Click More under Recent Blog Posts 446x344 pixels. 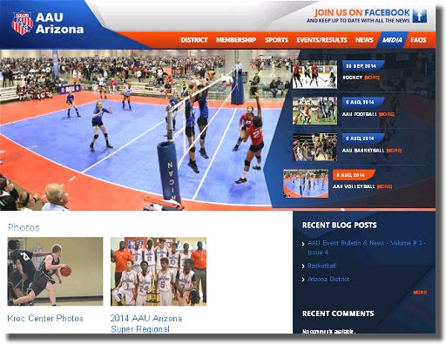(x=420, y=293)
